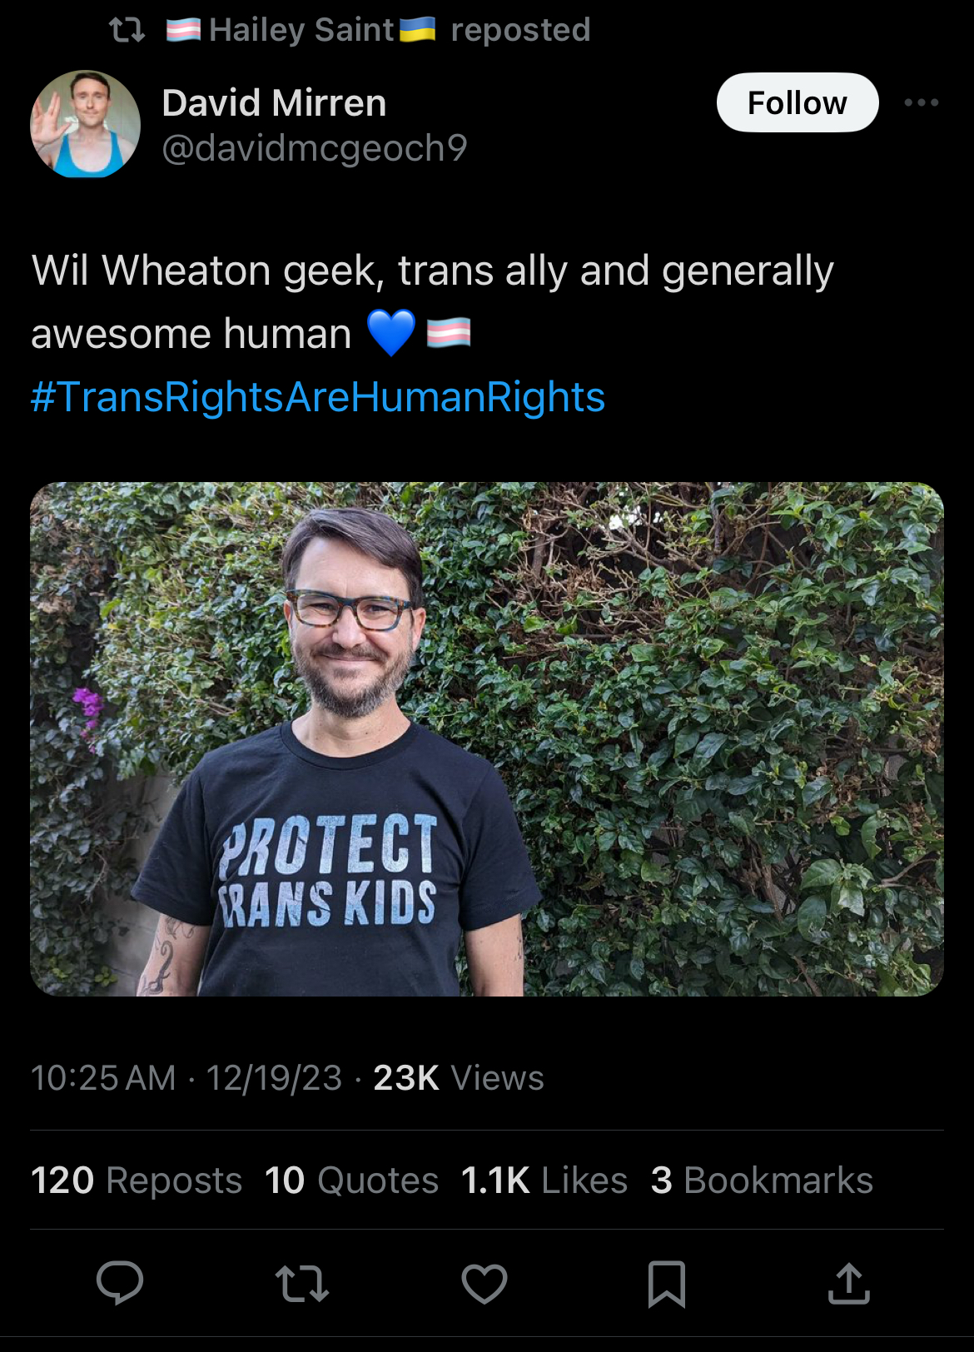
Task: View the 1.1K Likes list
Action: [544, 1181]
